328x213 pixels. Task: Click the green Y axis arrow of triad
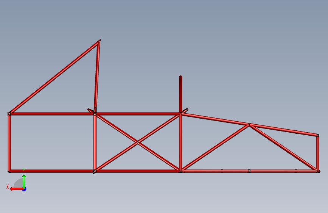click(x=24, y=181)
